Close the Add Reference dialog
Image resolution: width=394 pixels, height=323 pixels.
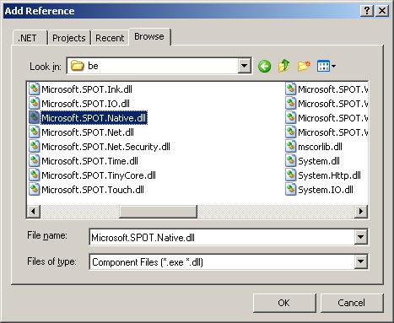point(382,11)
